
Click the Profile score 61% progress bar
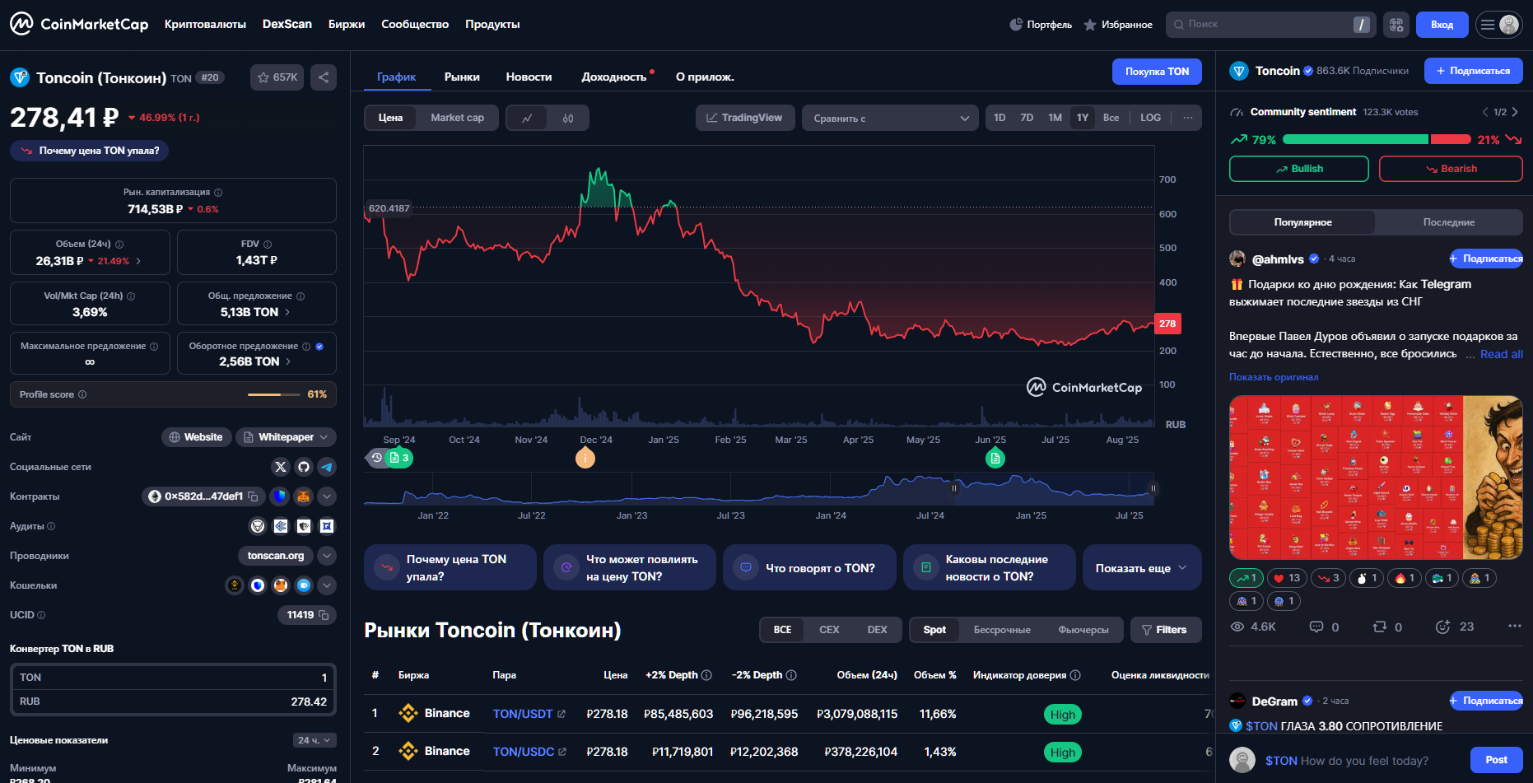pos(275,394)
